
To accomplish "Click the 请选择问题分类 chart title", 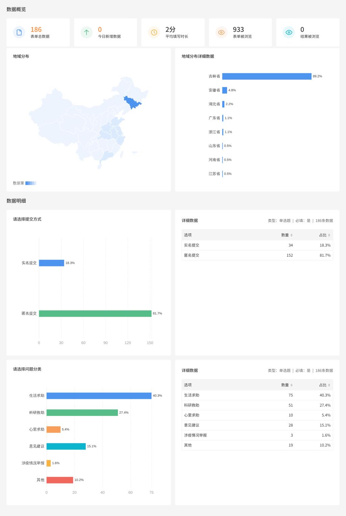I will (27, 369).
